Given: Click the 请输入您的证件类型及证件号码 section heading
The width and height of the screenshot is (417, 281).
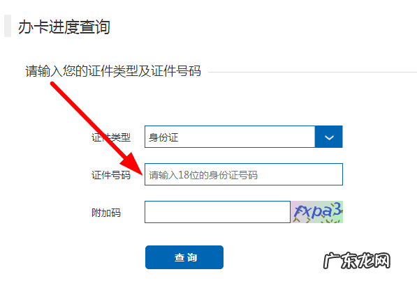Looking at the screenshot, I should point(113,71).
